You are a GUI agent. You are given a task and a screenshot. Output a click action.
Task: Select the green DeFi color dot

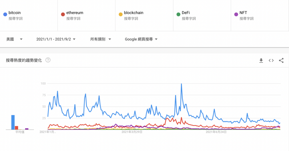pos(178,14)
